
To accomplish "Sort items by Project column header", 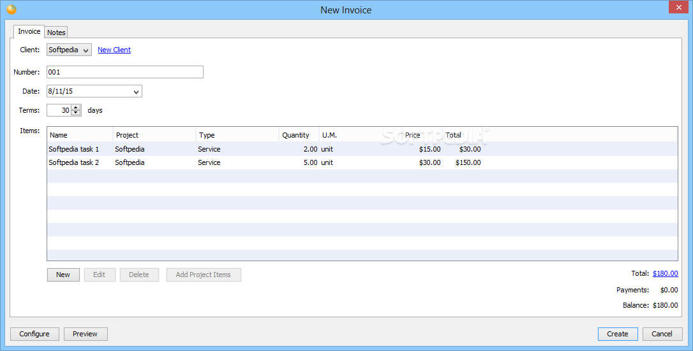I will (x=154, y=135).
